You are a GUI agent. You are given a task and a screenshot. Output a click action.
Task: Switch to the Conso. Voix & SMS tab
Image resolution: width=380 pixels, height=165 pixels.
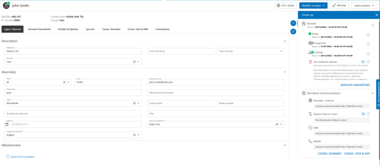pos(138,29)
